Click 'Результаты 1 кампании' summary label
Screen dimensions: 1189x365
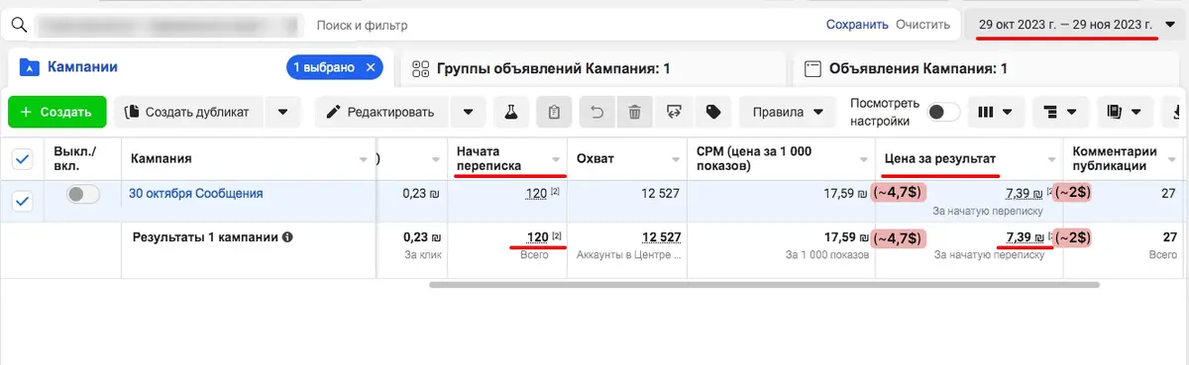click(204, 237)
